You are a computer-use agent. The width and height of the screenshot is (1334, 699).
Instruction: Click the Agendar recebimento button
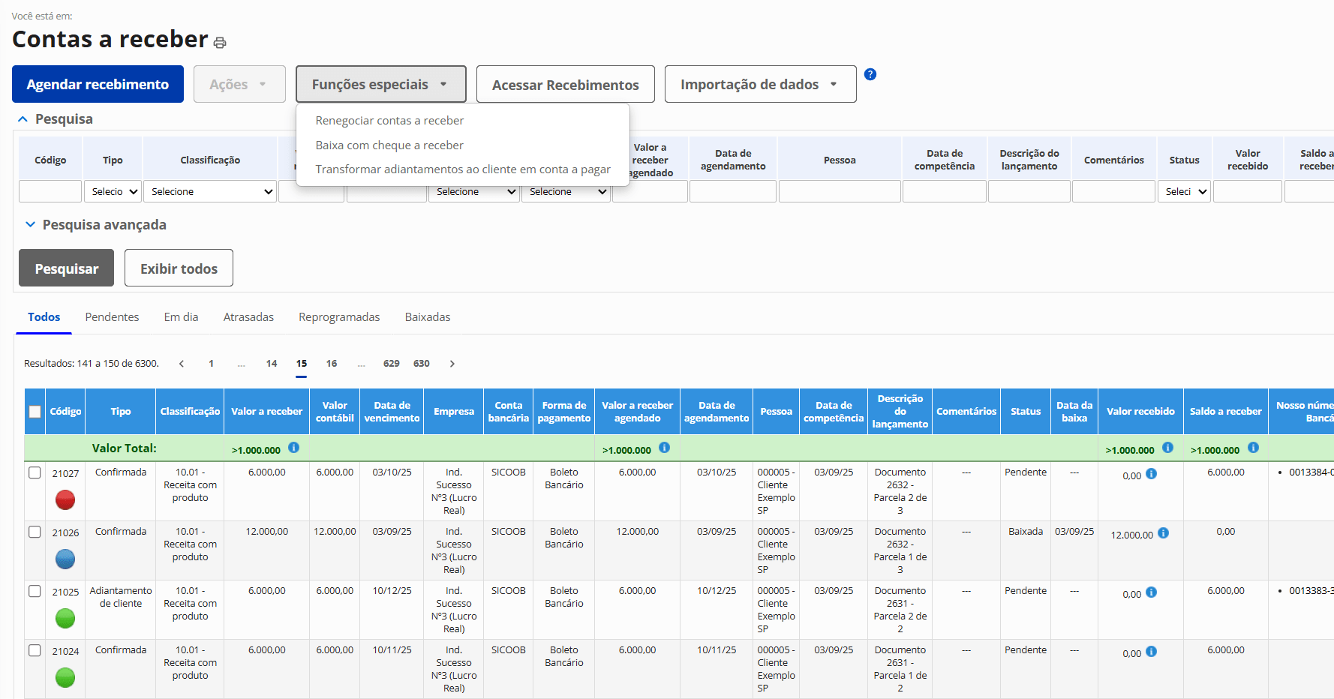coord(98,84)
